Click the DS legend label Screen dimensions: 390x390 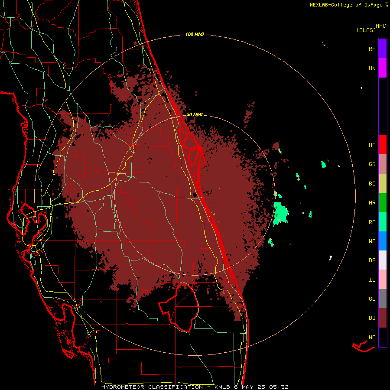(372, 260)
